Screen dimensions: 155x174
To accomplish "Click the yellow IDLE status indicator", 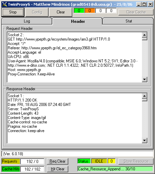I will 99,161.
